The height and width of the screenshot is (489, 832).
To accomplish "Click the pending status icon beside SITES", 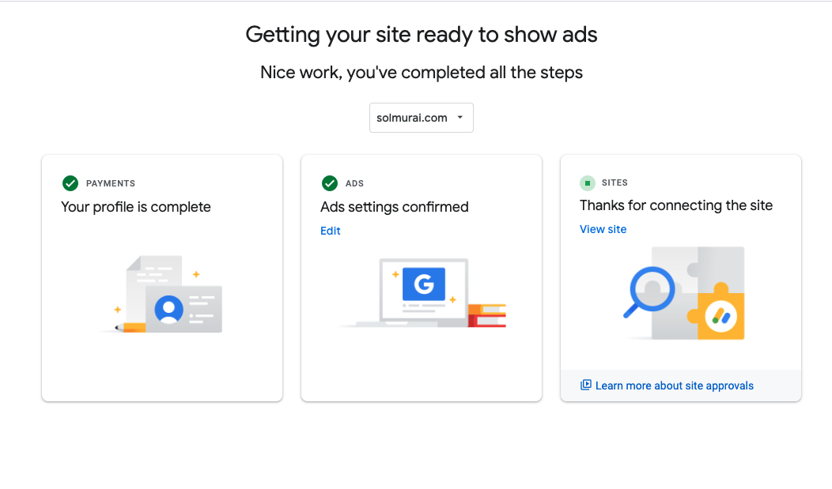I will pyautogui.click(x=588, y=183).
